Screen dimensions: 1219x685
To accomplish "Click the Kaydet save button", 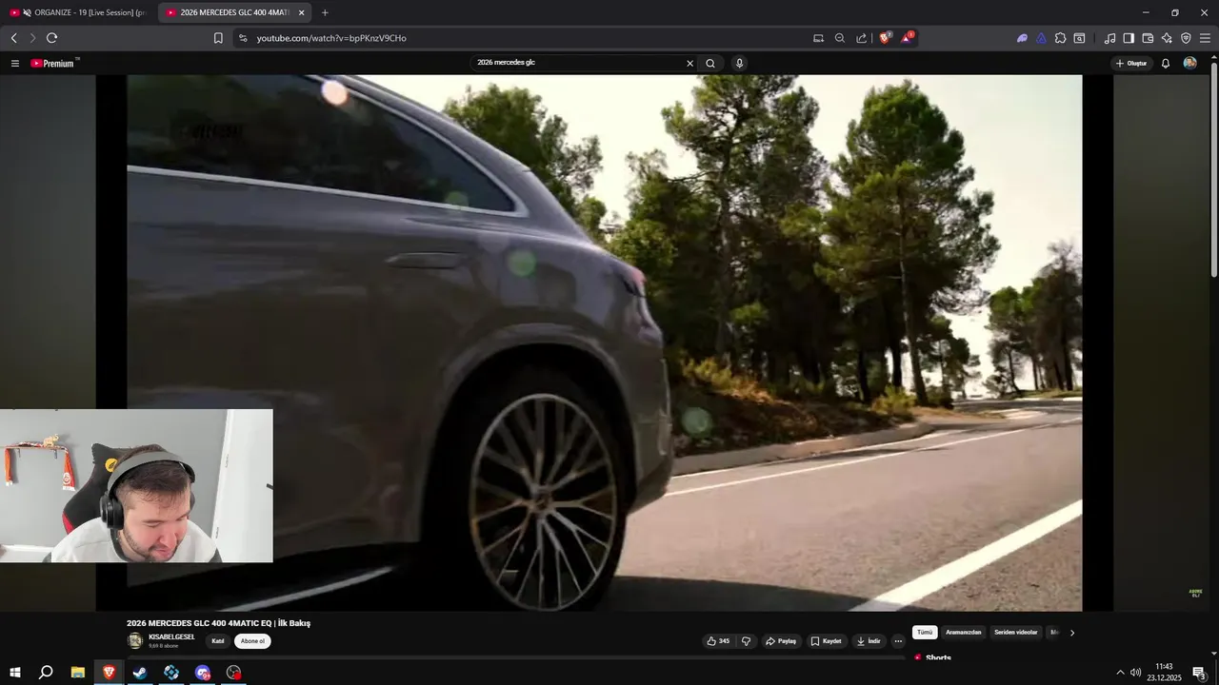I will point(826,641).
